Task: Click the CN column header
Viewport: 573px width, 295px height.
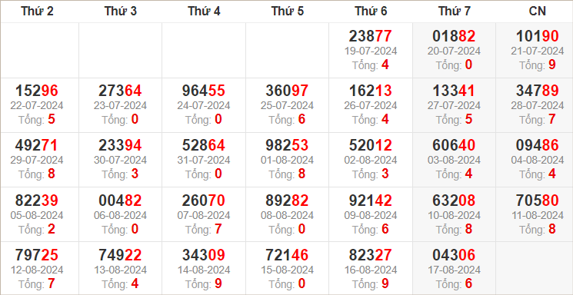Action: (537, 12)
